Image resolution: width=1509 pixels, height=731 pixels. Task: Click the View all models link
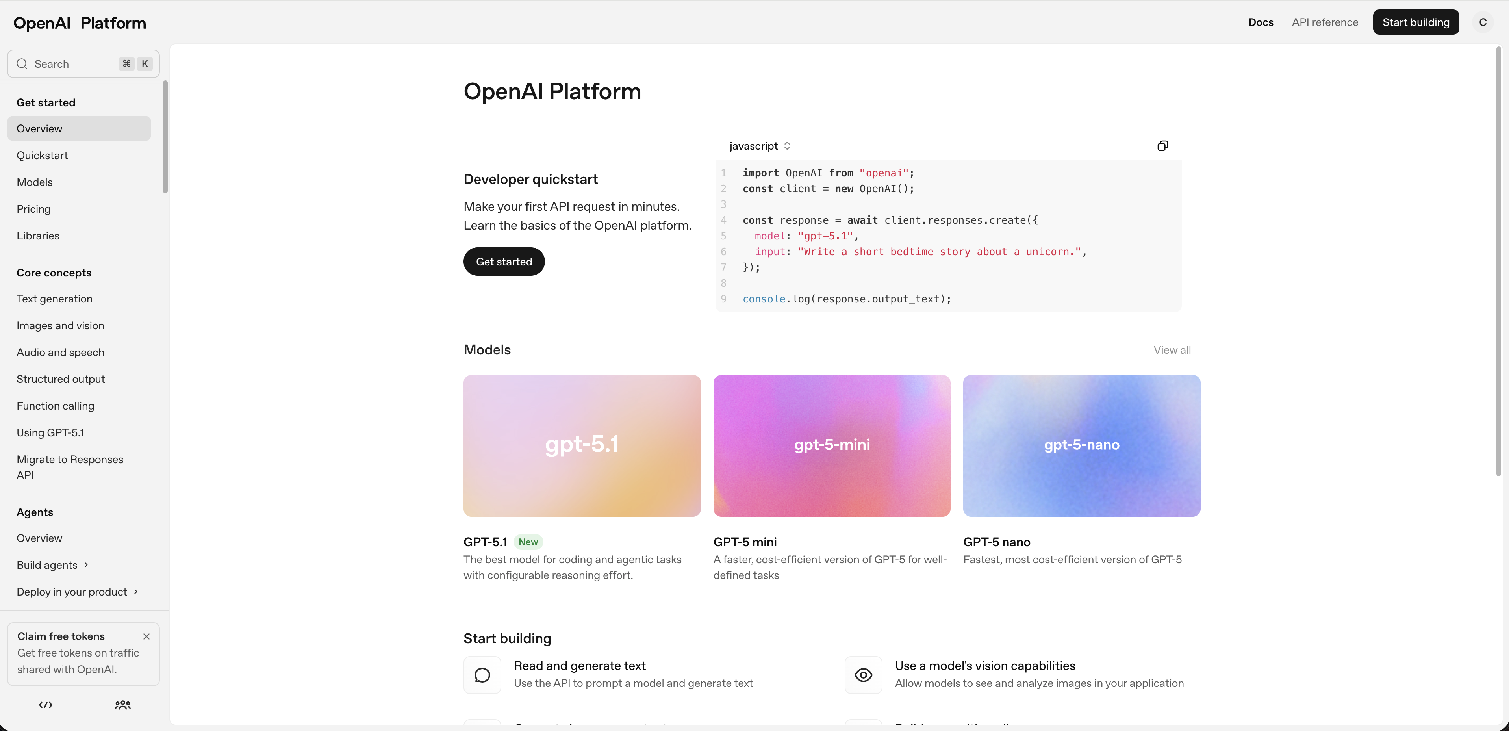coord(1172,350)
